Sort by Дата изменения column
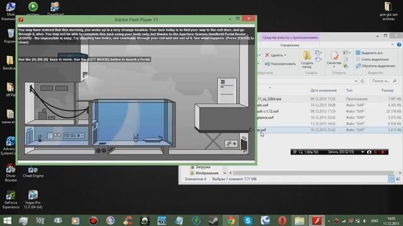This screenshot has width=403, height=226. (x=323, y=90)
